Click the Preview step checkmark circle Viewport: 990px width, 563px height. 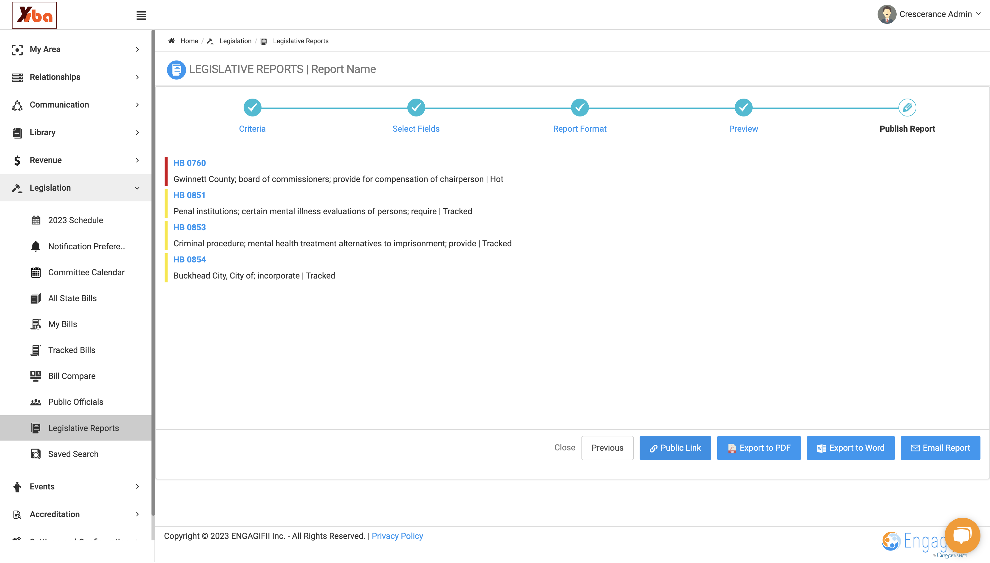pos(743,108)
